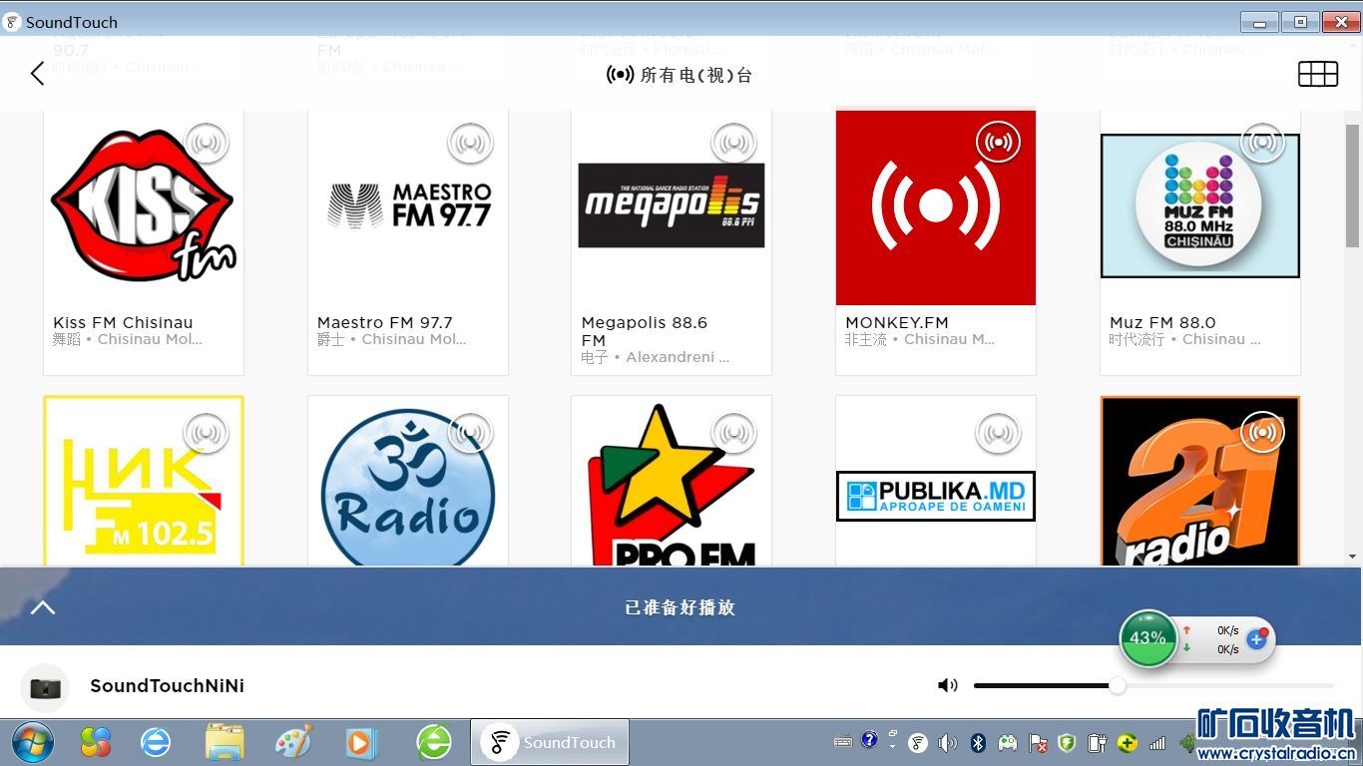Click the SoundTouch taskbar button
Viewport: 1363px width, 766px height.
[550, 742]
